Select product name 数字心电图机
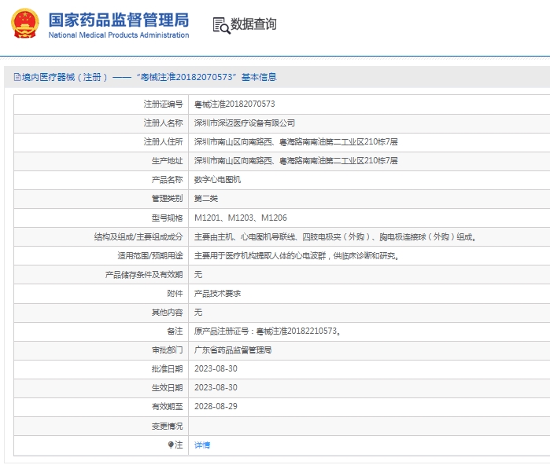This screenshot has width=550, height=465. pos(217,180)
